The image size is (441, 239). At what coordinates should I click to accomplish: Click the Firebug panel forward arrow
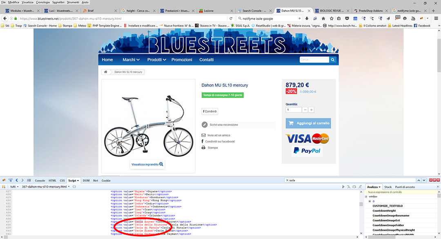[x=22, y=181]
